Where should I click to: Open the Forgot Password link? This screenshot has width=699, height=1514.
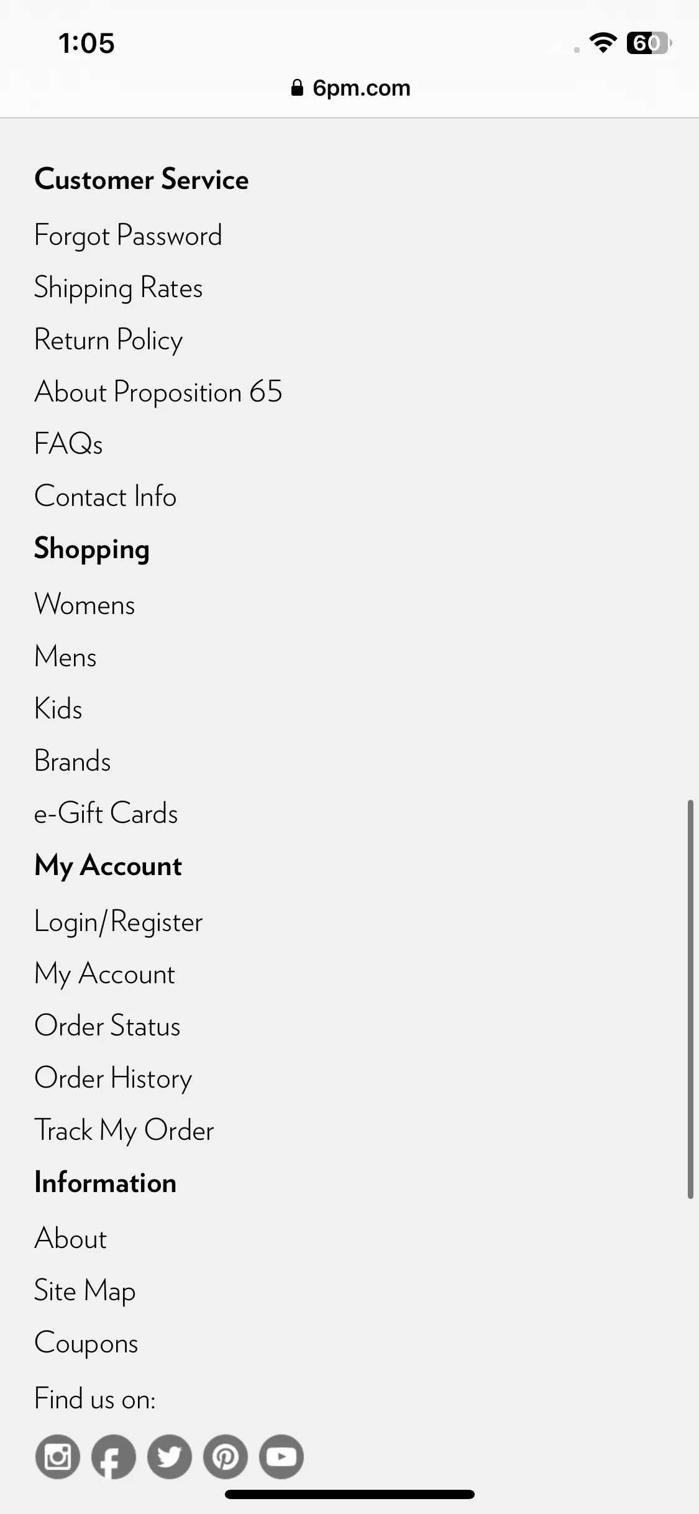point(128,236)
